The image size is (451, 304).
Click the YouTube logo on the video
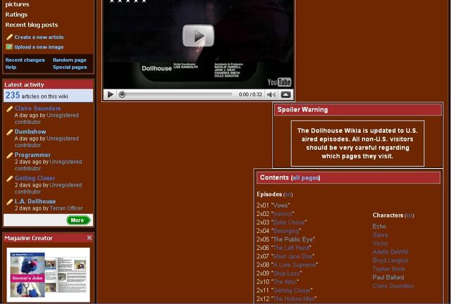(x=279, y=82)
